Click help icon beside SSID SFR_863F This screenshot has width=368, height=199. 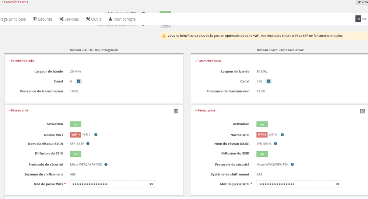[x=88, y=144]
